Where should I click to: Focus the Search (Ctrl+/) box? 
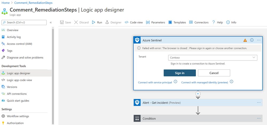click(x=24, y=22)
